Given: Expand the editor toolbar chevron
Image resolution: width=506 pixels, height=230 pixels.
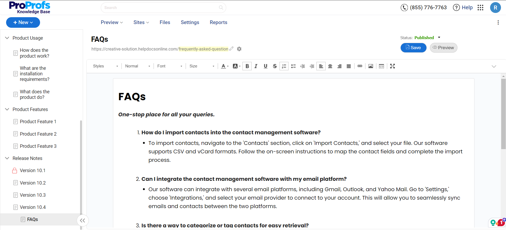Looking at the screenshot, I should (494, 66).
